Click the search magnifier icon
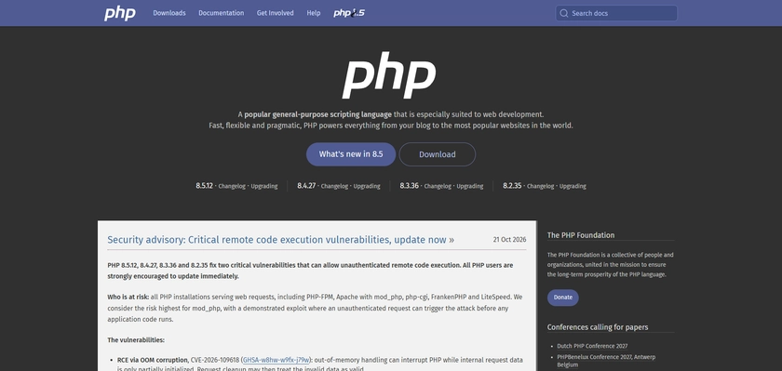Viewport: 782px width, 371px height. (x=564, y=13)
